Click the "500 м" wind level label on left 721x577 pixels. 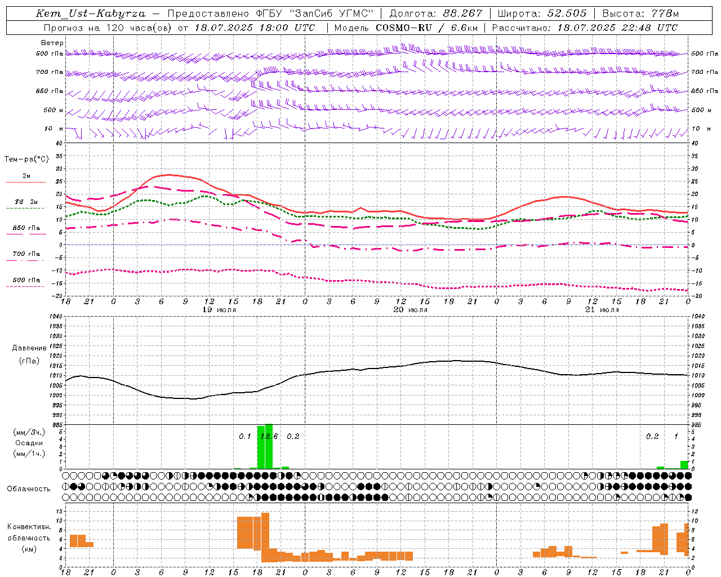[54, 110]
